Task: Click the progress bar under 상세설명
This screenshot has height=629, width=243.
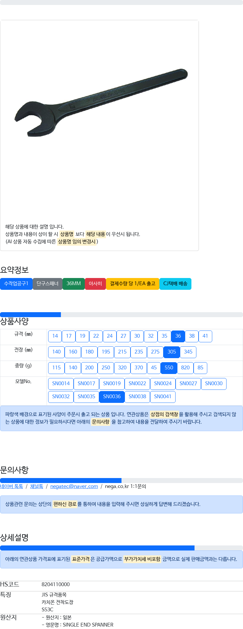Action: click(122, 548)
